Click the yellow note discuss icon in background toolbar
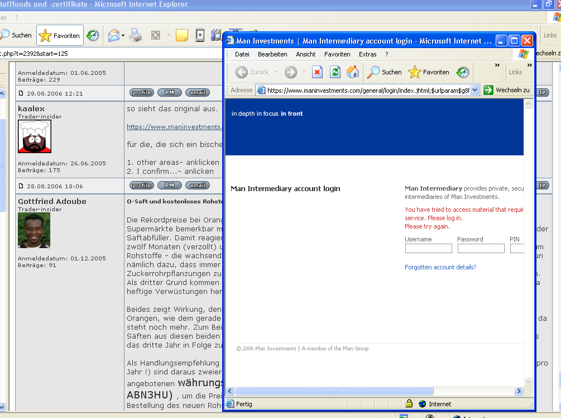This screenshot has width=561, height=418. (182, 35)
